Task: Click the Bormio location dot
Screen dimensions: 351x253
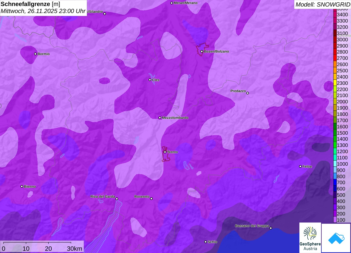Action: 35,54
